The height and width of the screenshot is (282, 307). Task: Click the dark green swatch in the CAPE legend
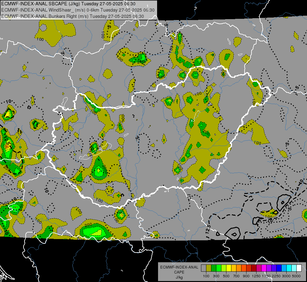pyautogui.click(x=214, y=268)
